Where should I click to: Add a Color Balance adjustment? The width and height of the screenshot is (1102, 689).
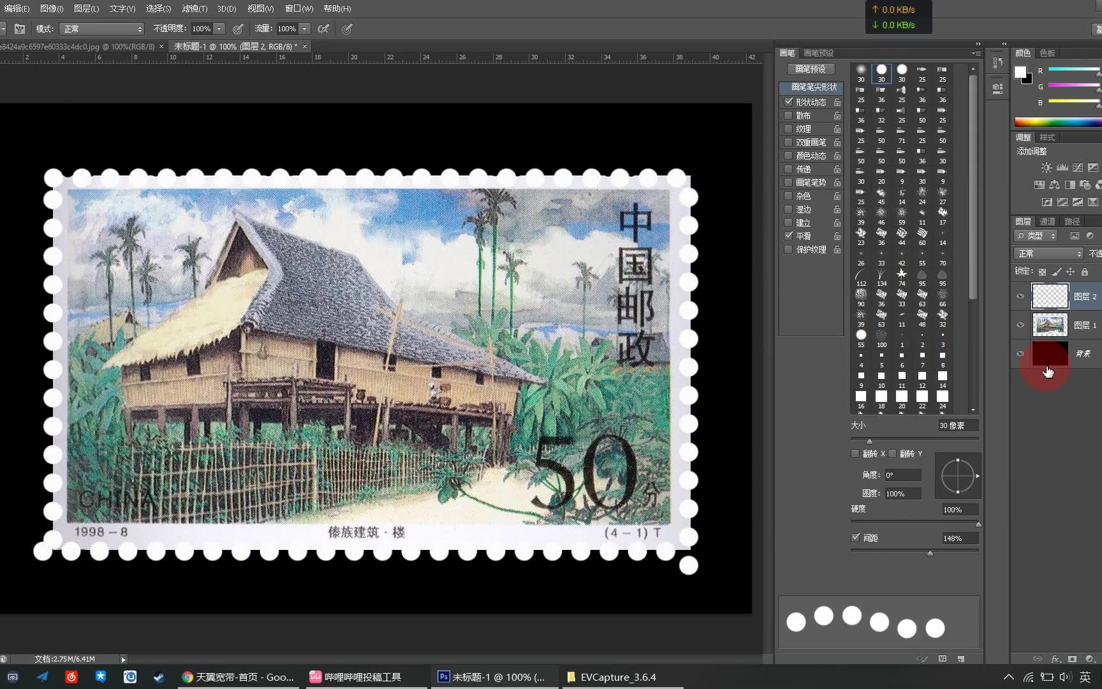pyautogui.click(x=1054, y=185)
